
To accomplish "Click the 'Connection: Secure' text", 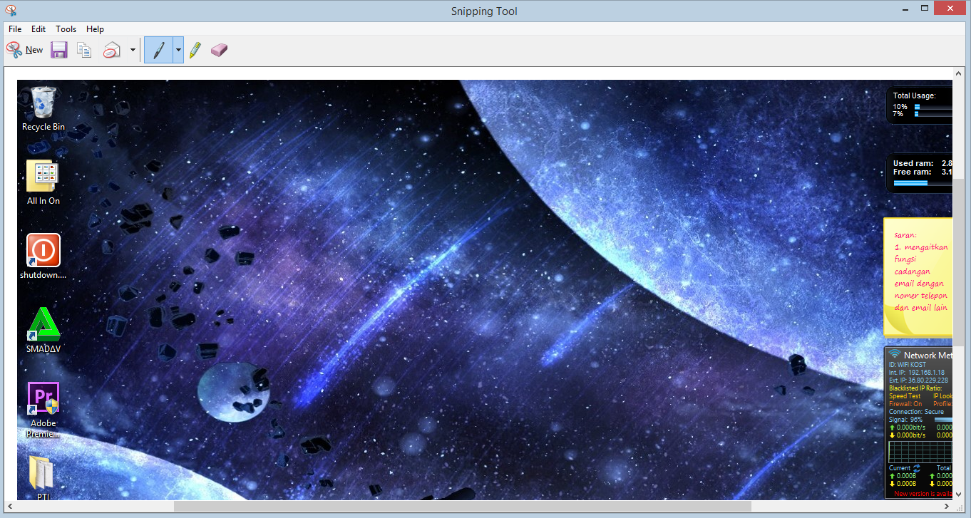I will [x=916, y=412].
